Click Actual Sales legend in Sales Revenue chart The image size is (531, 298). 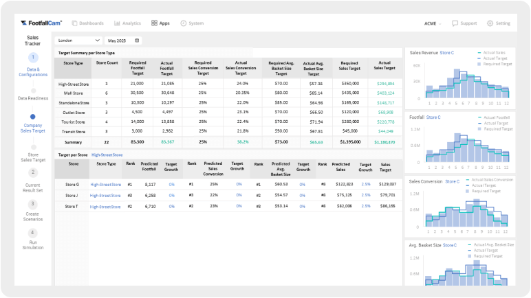tap(491, 53)
